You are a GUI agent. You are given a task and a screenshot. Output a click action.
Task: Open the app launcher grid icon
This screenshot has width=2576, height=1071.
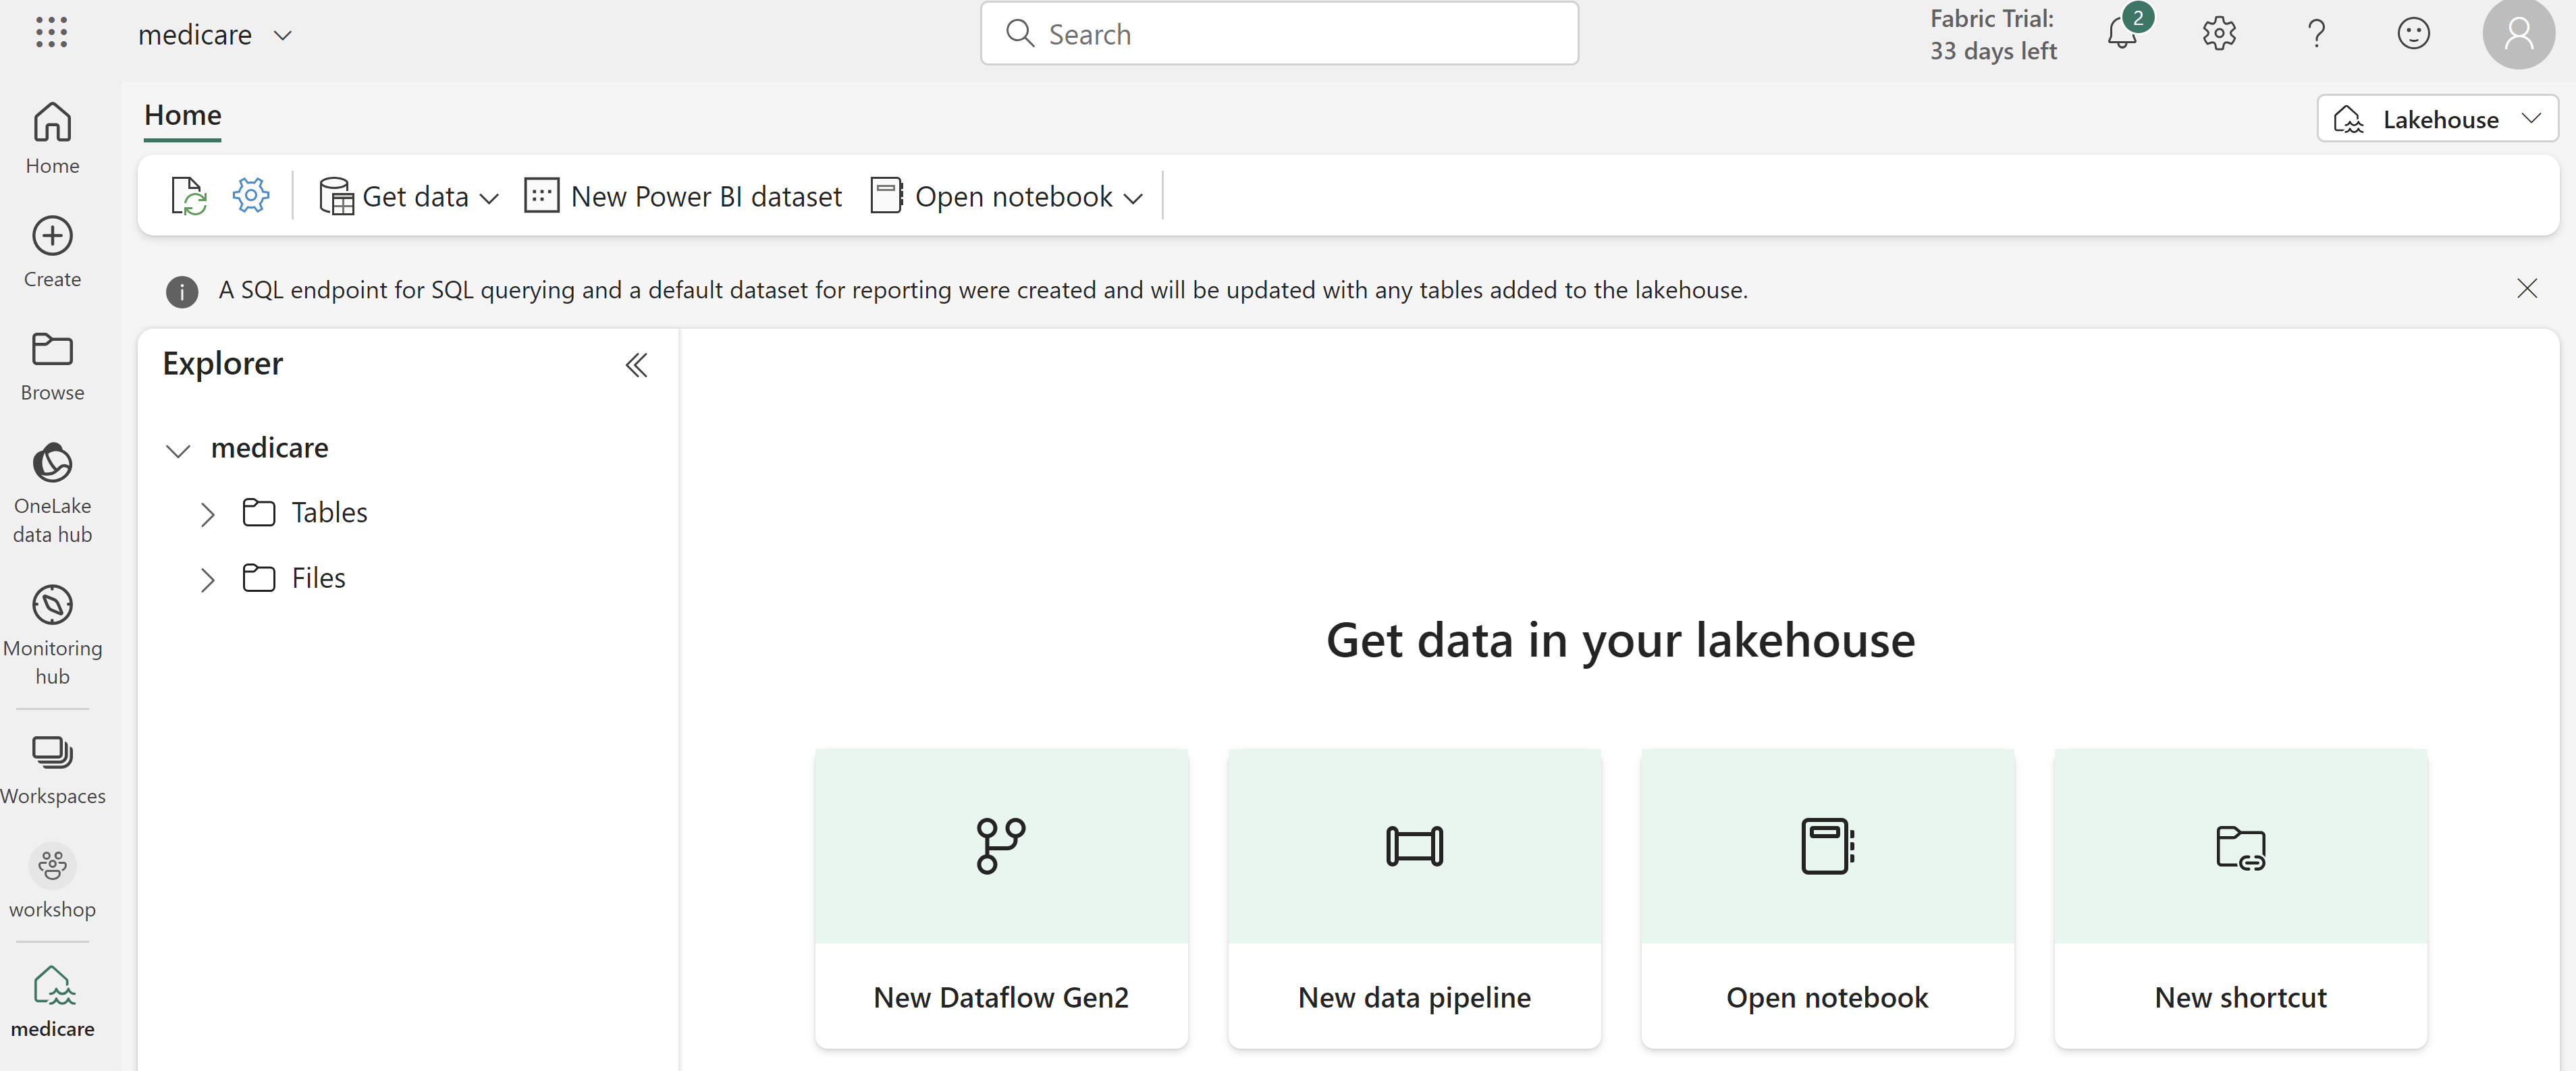pyautogui.click(x=51, y=33)
